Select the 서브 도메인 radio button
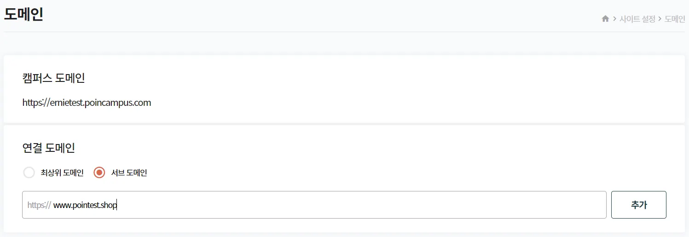This screenshot has width=689, height=237. (99, 173)
